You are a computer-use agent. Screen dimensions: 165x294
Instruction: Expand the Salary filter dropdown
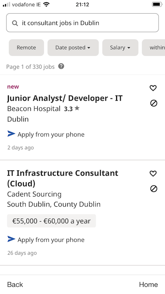point(120,48)
